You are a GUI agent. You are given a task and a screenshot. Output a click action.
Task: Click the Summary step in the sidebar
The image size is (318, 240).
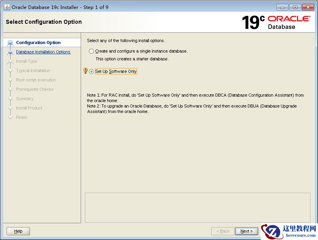pyautogui.click(x=25, y=99)
